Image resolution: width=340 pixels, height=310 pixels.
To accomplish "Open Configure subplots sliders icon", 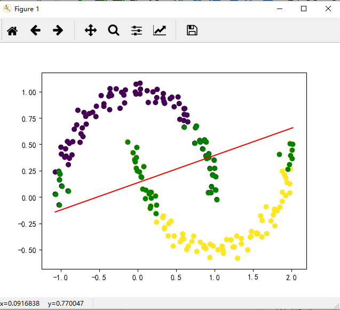I will (x=137, y=30).
